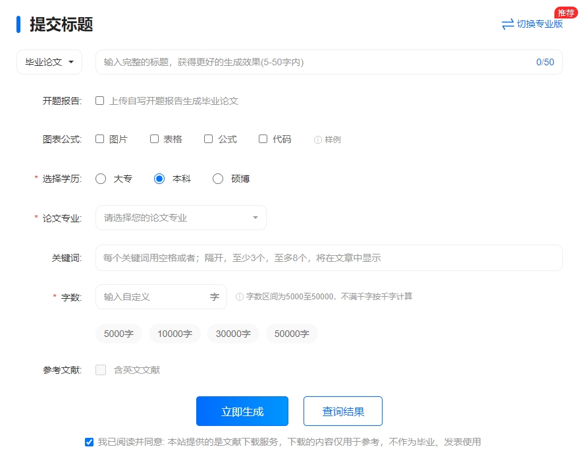Viewport: 586px width, 453px height.
Task: Select the 大专 education radio button
Action: (x=101, y=179)
